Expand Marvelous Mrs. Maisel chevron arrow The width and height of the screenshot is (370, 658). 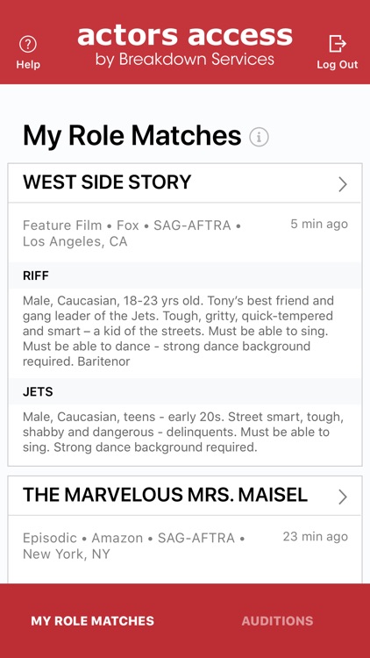343,497
